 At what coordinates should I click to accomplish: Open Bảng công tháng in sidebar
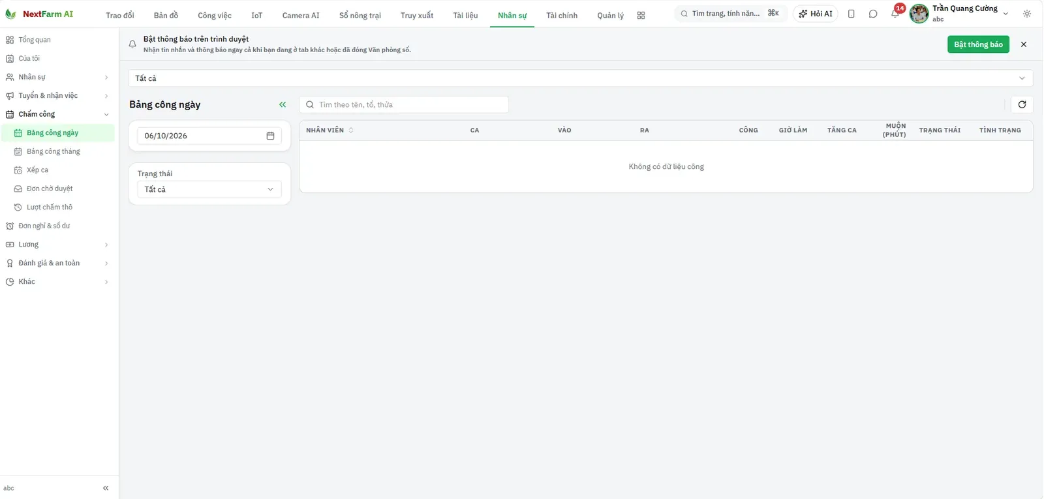tap(57, 151)
